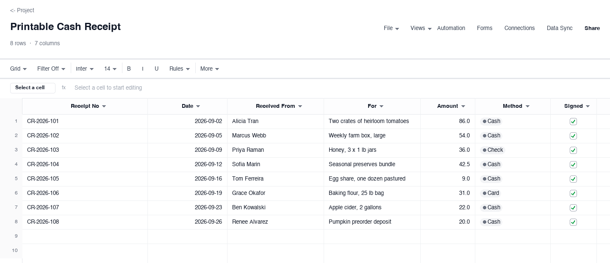Click the Share button
Image resolution: width=610 pixels, height=263 pixels.
pyautogui.click(x=592, y=28)
